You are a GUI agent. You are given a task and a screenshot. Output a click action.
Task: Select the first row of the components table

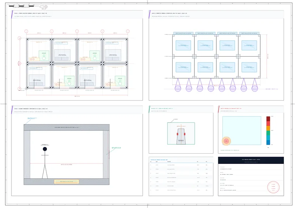tap(181, 165)
